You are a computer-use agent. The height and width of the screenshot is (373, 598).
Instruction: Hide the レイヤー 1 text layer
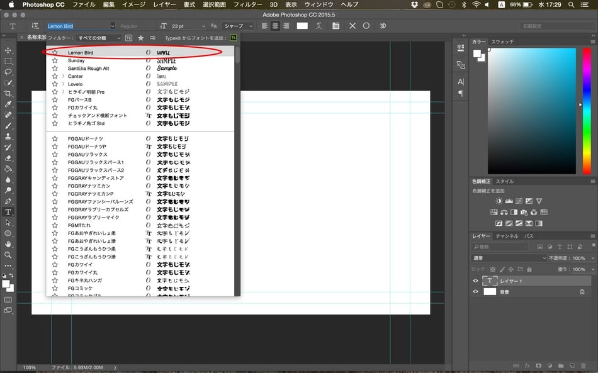click(475, 281)
